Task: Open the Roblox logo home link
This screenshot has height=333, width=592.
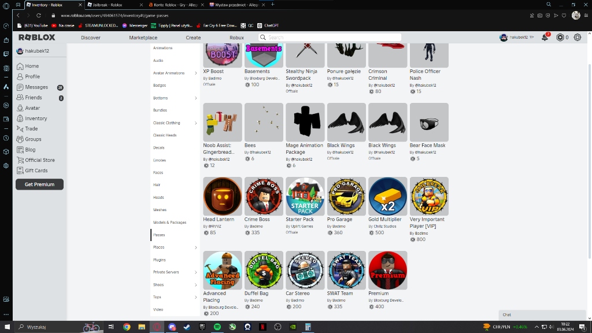Action: (x=37, y=38)
